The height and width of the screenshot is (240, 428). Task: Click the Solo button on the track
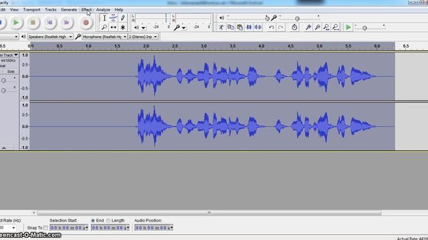click(11, 71)
